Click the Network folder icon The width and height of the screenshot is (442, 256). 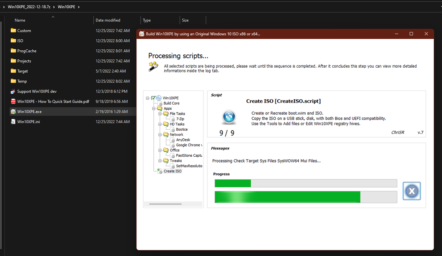pos(166,135)
